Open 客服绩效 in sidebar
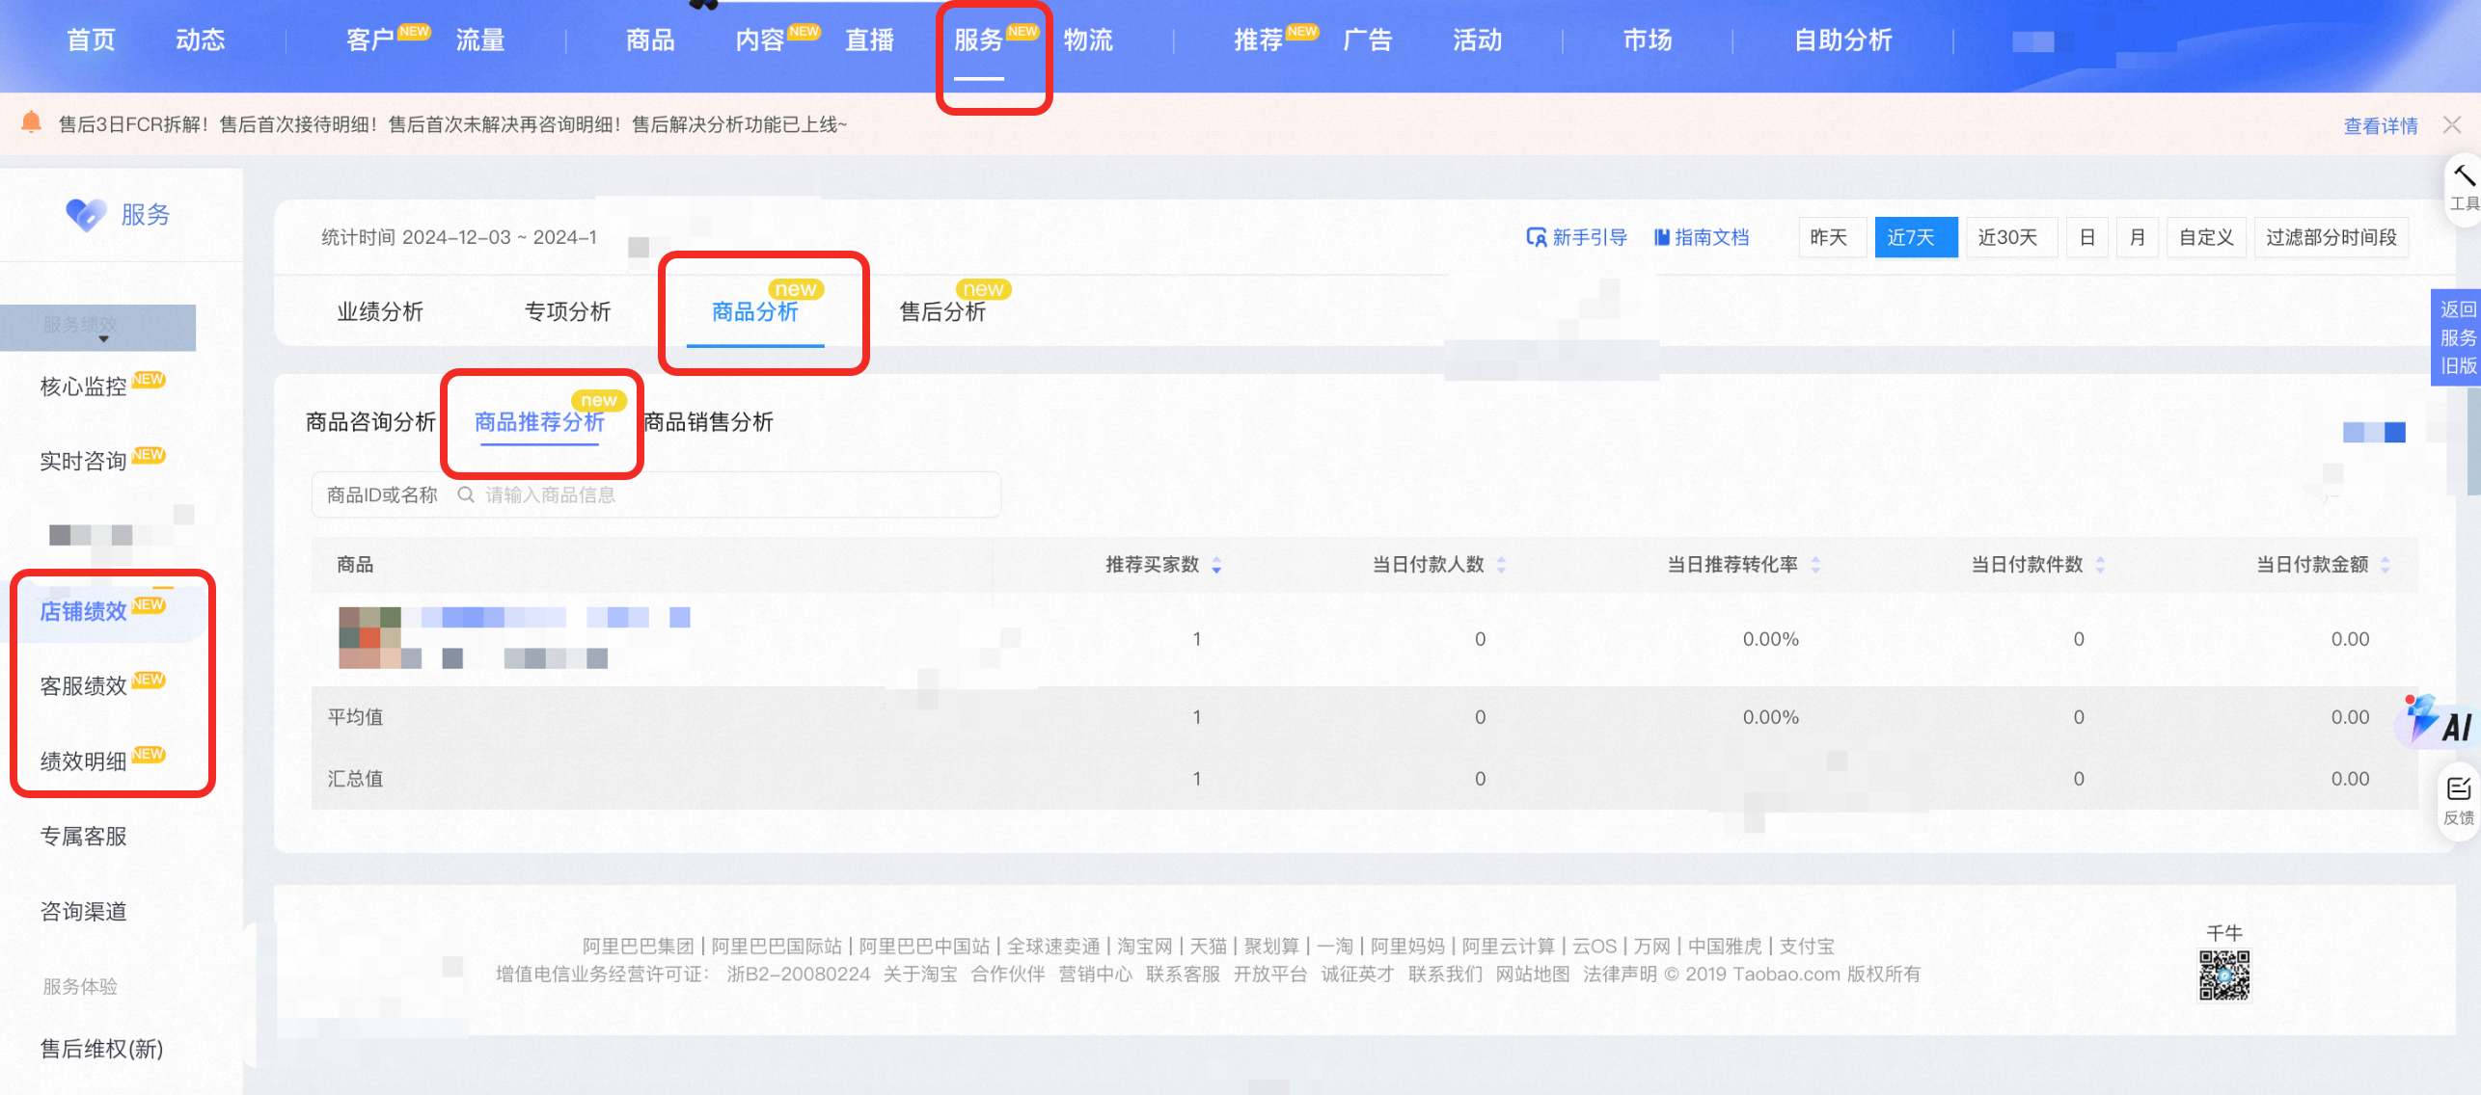Viewport: 2481px width, 1095px height. [84, 686]
